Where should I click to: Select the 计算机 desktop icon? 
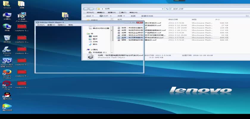pos(7,16)
